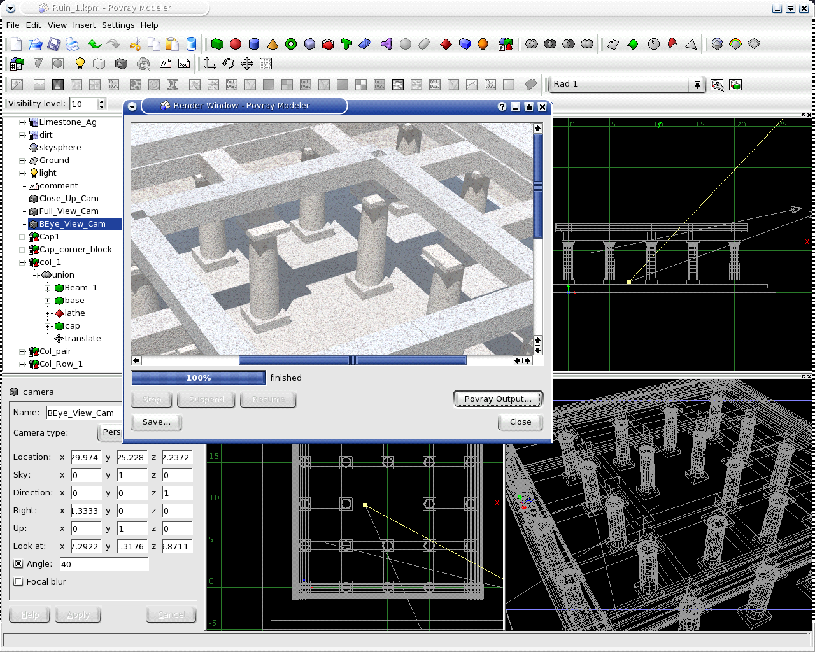Click the green box primitive icon
Viewport: 815px width, 652px height.
coord(217,44)
